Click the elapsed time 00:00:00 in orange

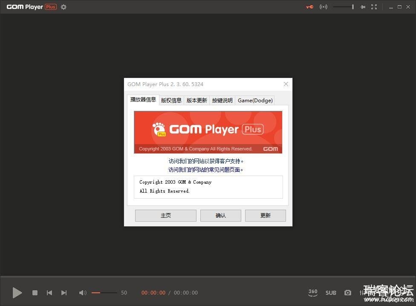tap(153, 293)
